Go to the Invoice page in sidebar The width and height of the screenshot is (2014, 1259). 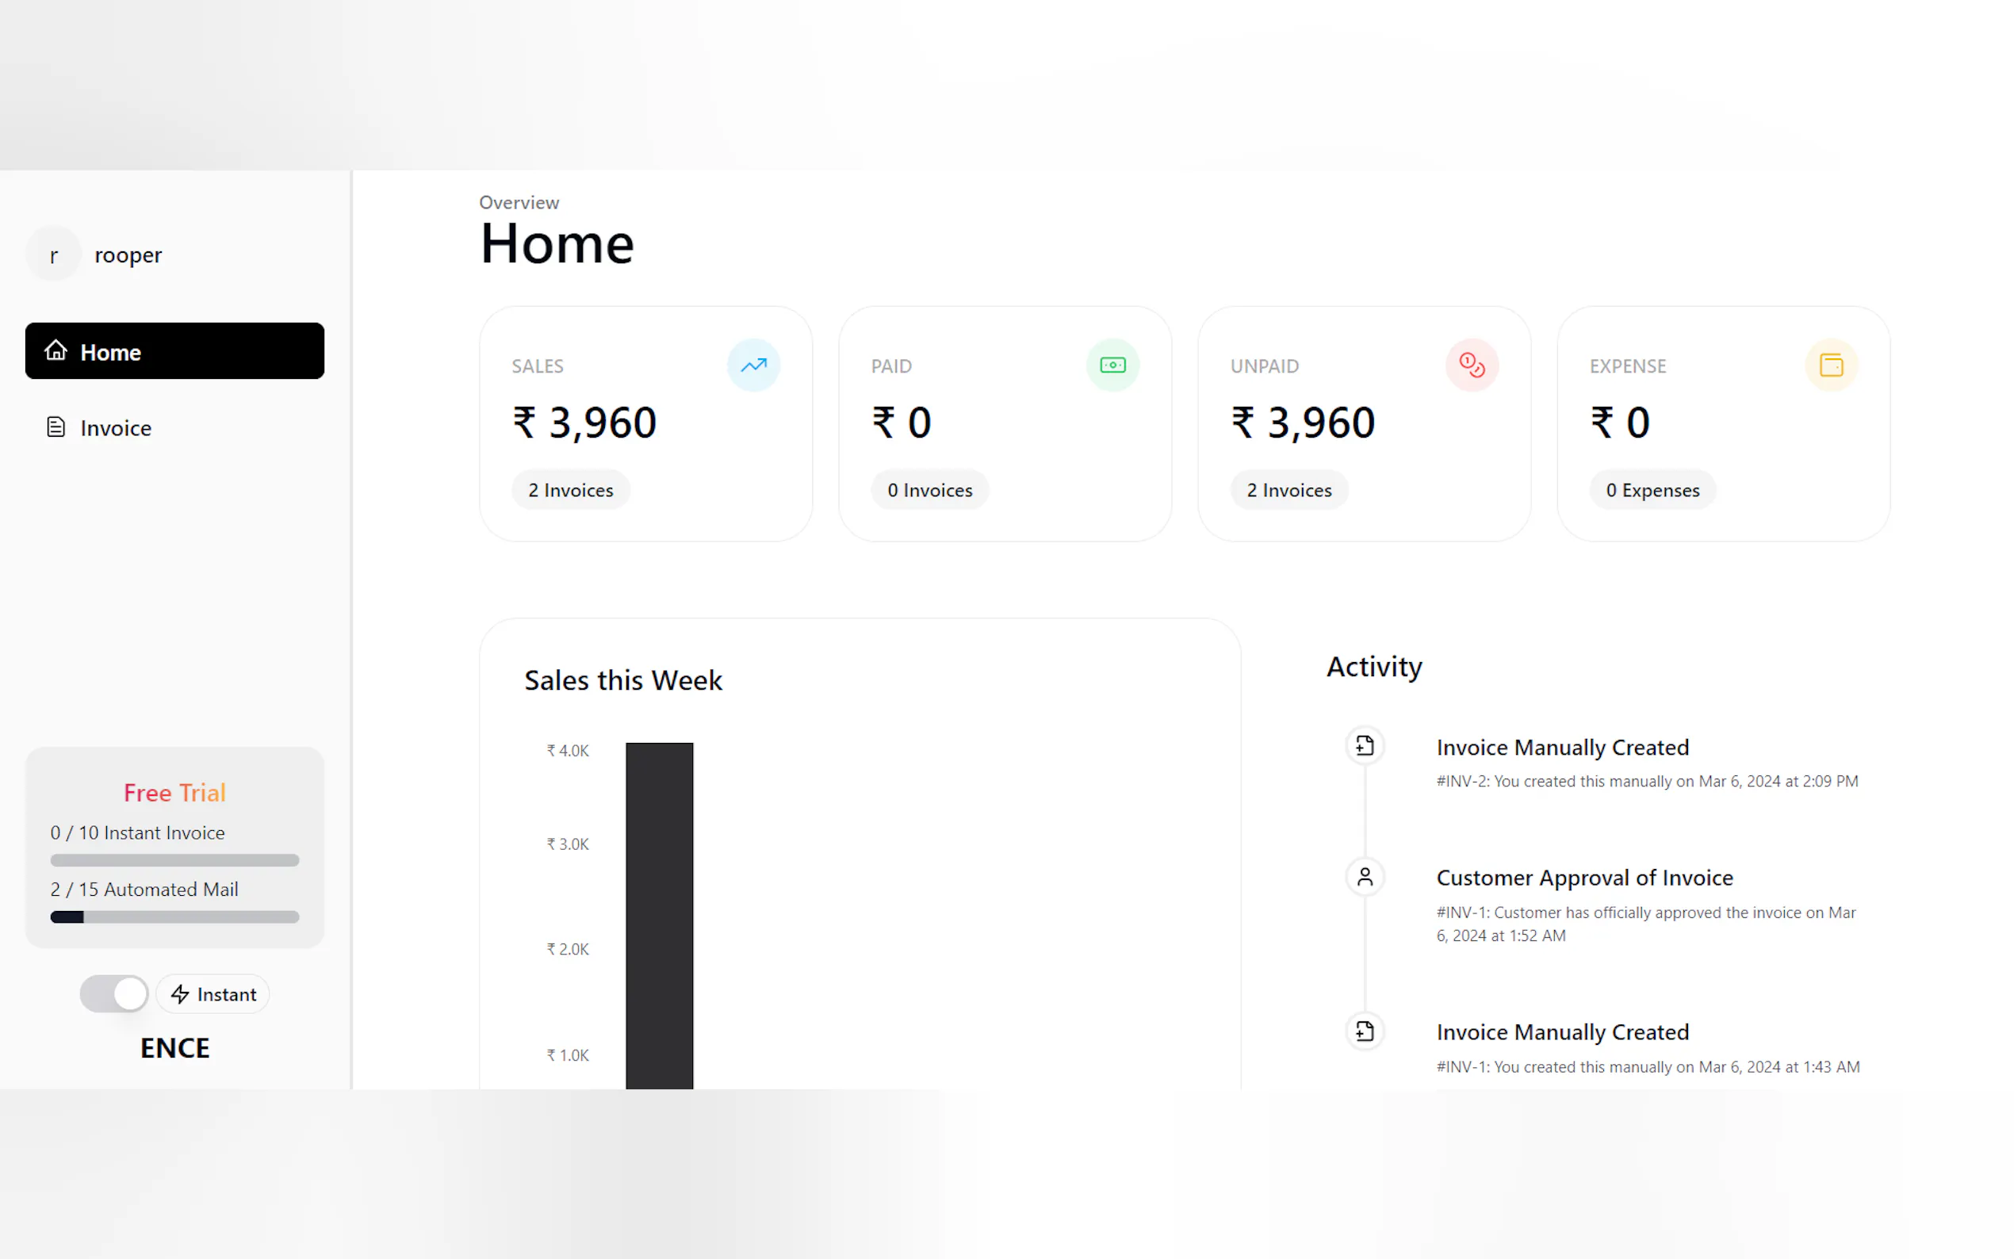pos(115,428)
